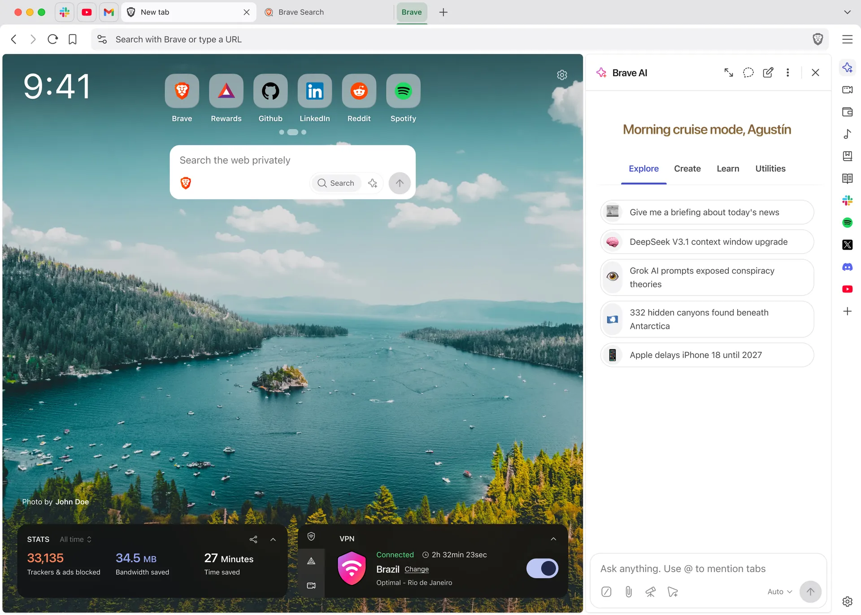Open the Brave Wallet sidebar icon
Viewport: 861px width, 615px height.
tap(847, 112)
